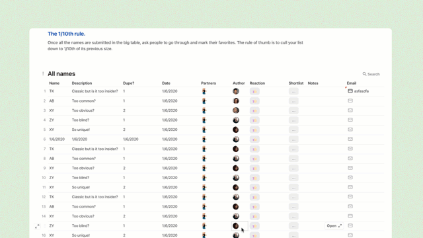
Task: Click the author avatar in row 9
Action: 236,168
